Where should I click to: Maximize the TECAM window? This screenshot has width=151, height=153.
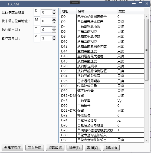point(140,4)
